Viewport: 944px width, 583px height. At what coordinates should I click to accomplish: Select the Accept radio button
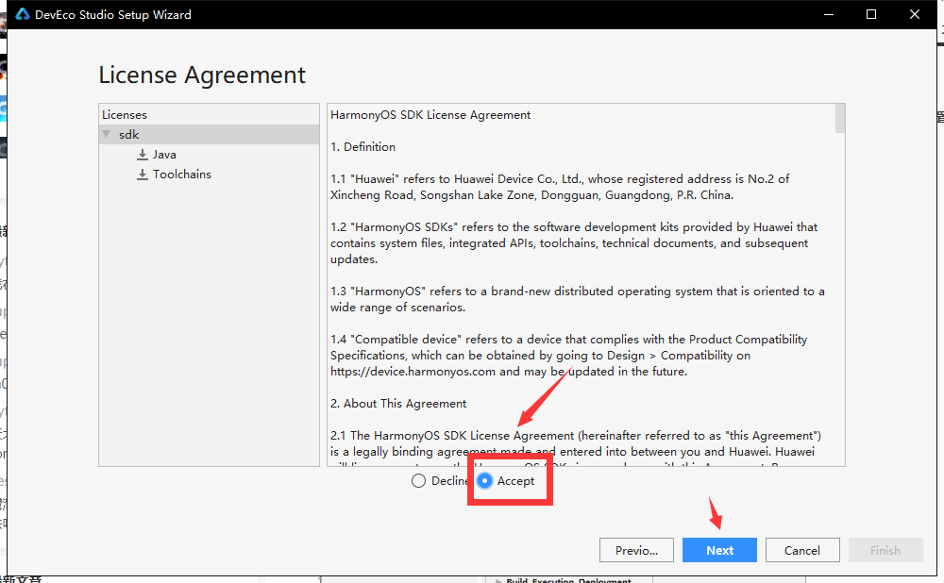484,481
